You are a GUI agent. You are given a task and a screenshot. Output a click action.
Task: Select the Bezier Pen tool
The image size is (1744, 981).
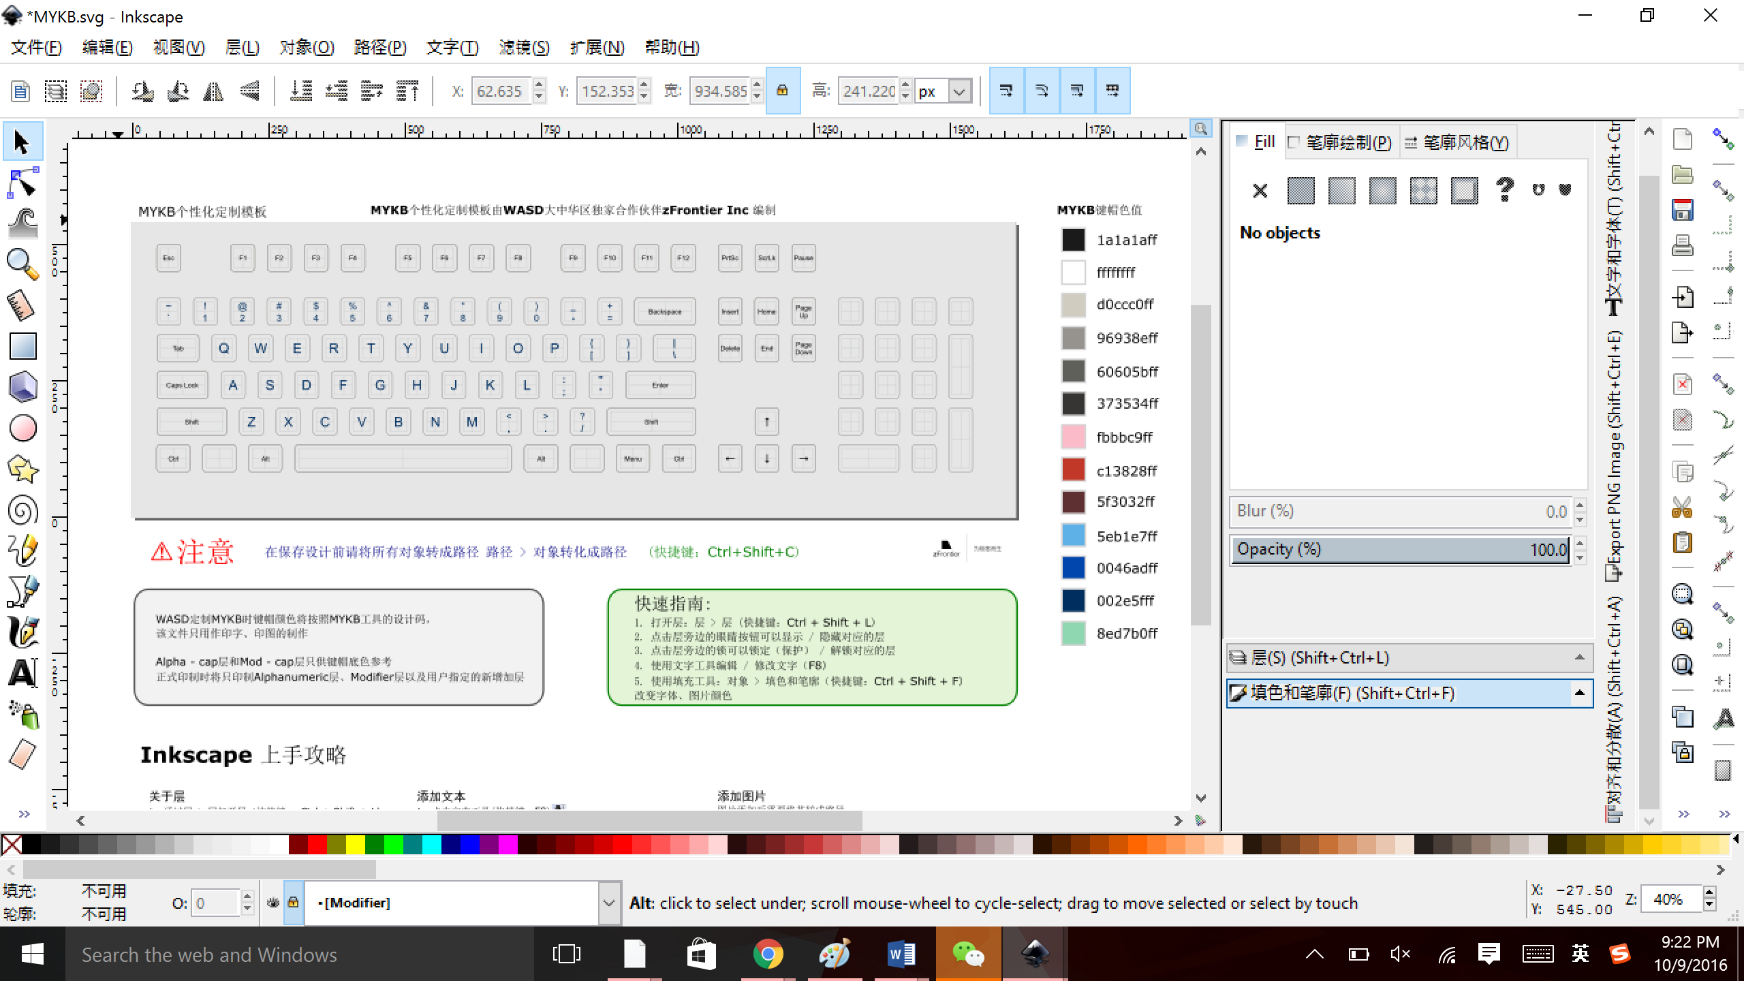22,591
